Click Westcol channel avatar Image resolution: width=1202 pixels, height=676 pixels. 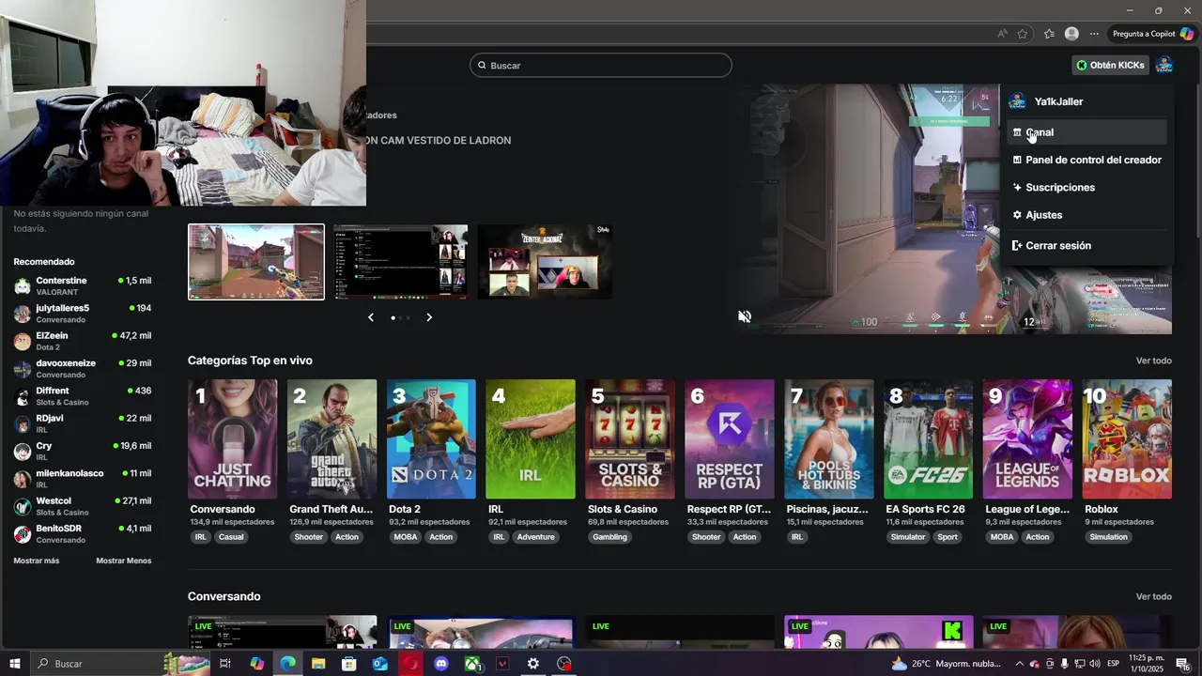23,507
